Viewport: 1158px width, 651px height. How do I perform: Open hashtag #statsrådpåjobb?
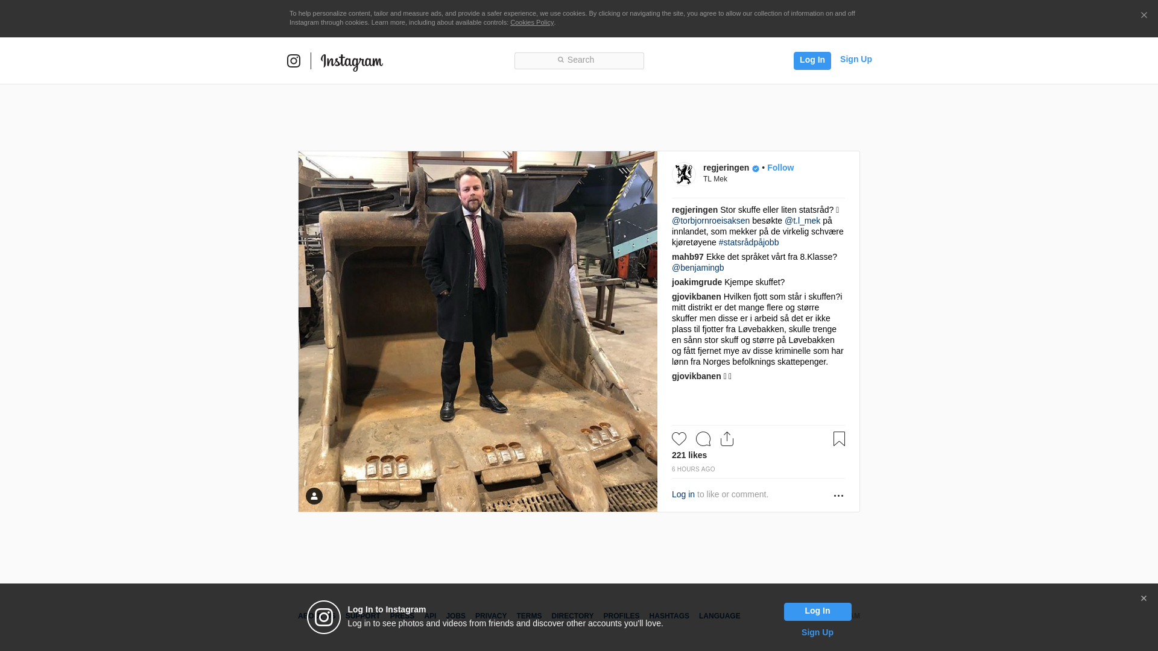point(748,242)
